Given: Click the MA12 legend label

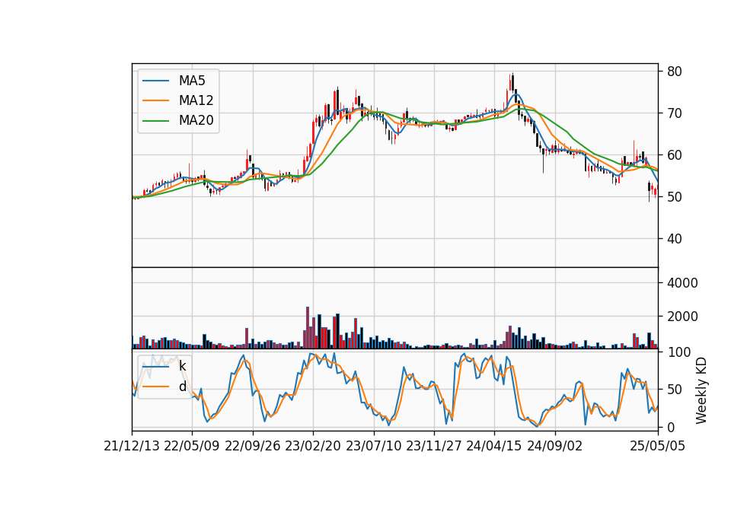Looking at the screenshot, I should pyautogui.click(x=196, y=100).
